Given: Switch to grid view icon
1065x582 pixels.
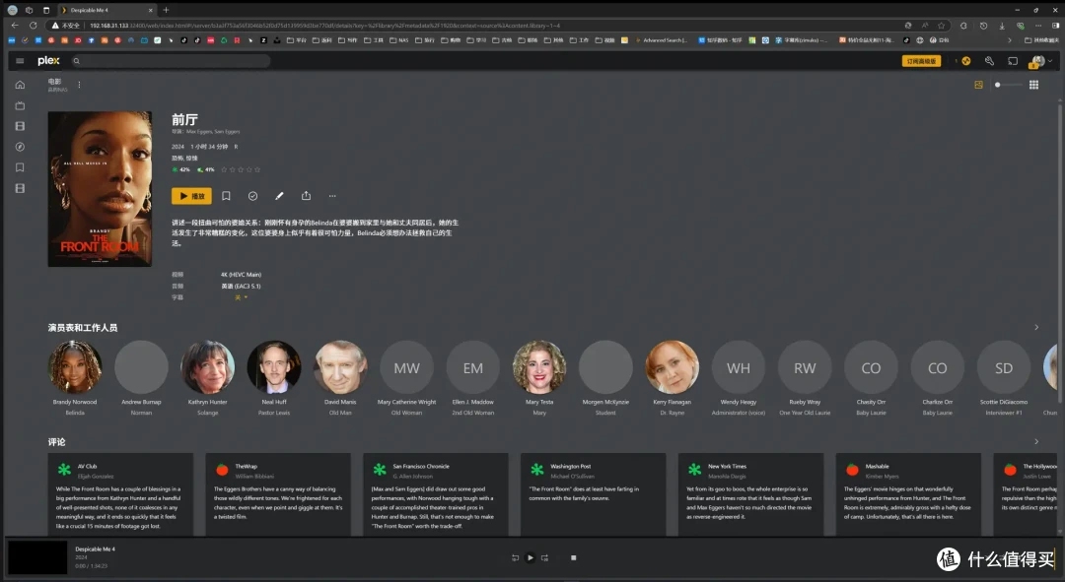Looking at the screenshot, I should 1033,85.
